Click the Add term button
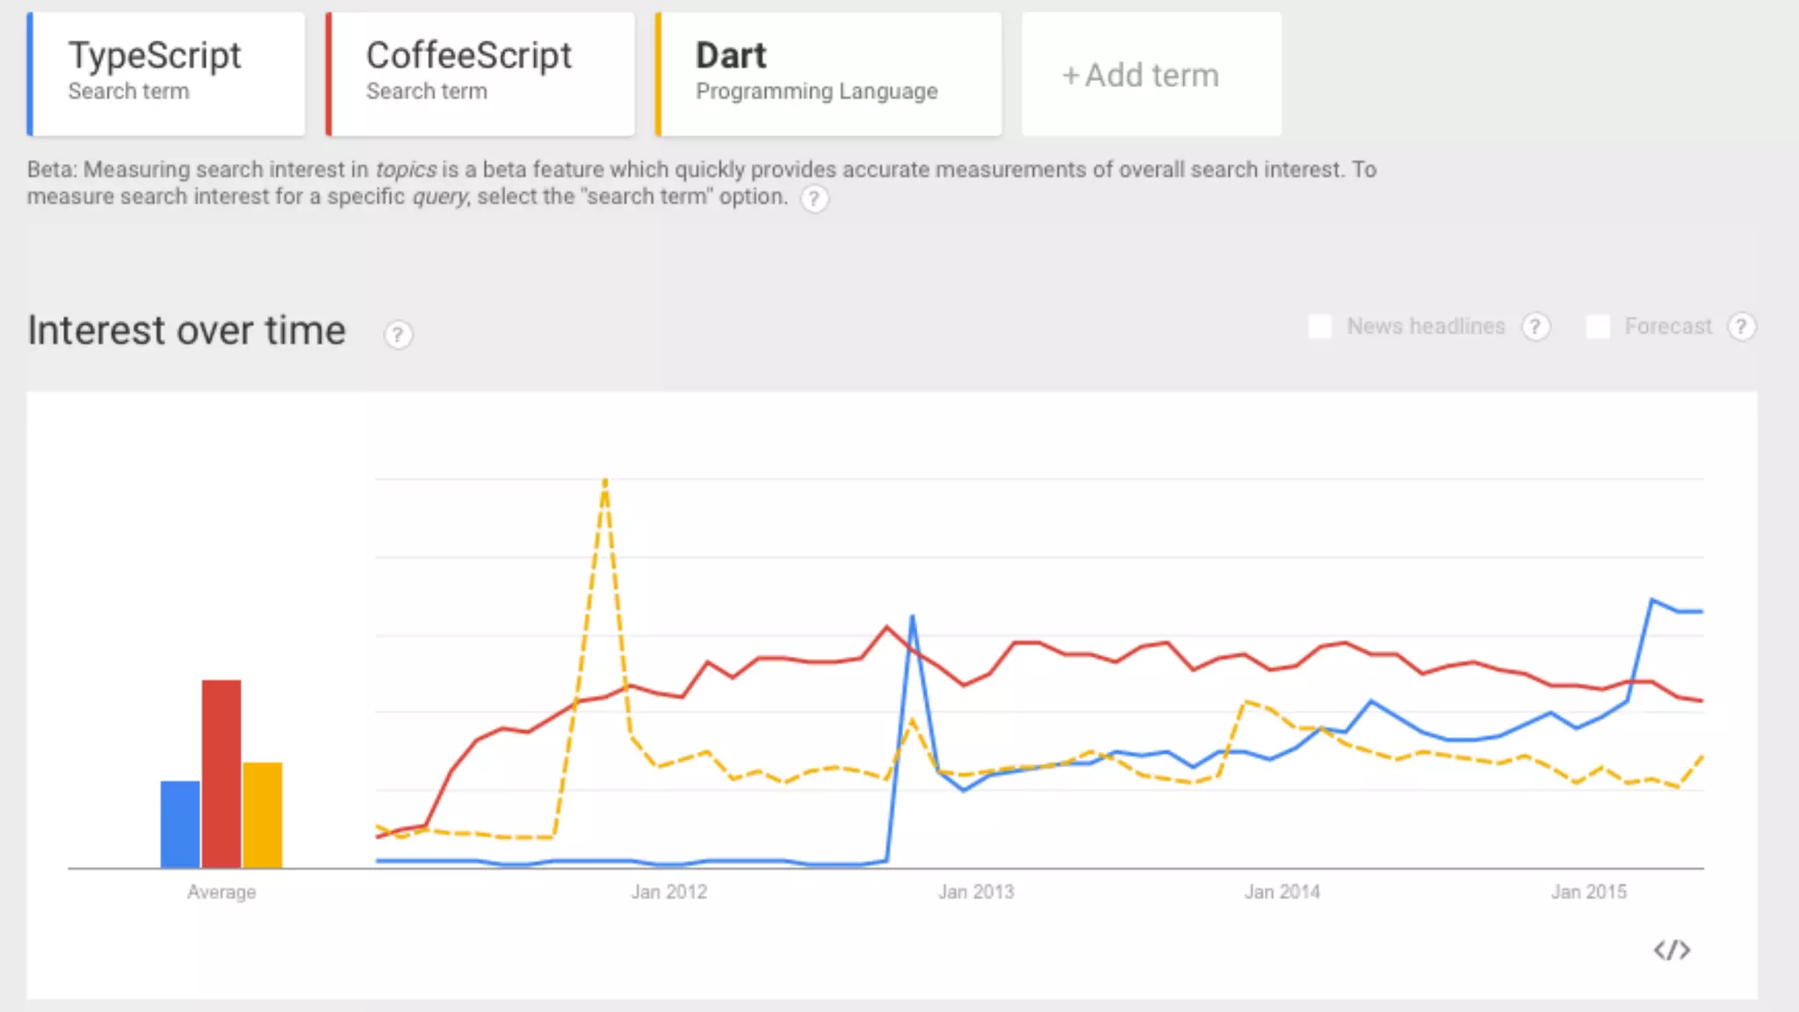This screenshot has height=1012, width=1799. tap(1152, 74)
